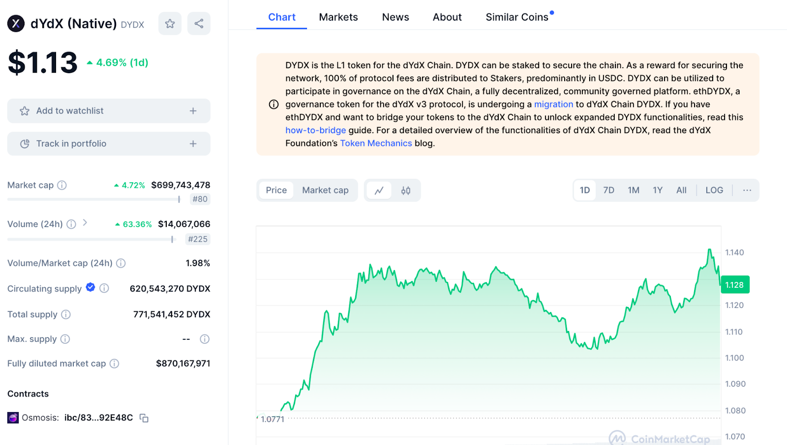Screen dimensions: 787x445
Task: Click the $1.13 price heading
Action: tap(43, 63)
